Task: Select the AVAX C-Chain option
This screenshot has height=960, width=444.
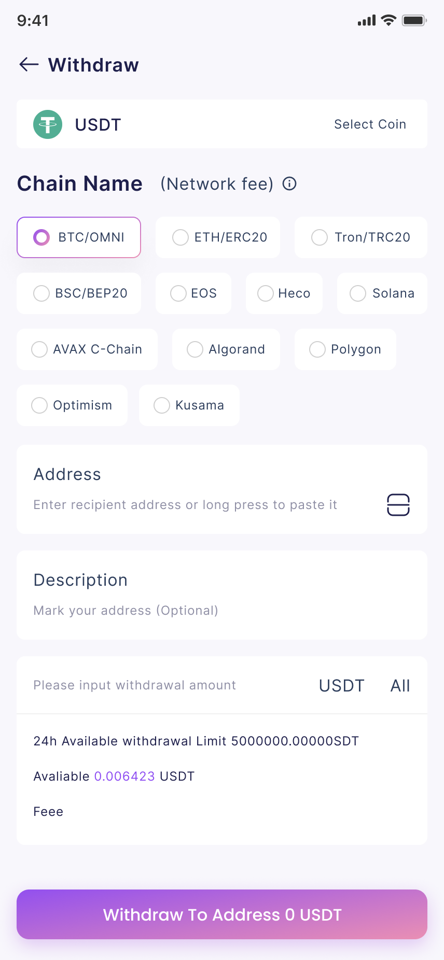Action: coord(87,349)
